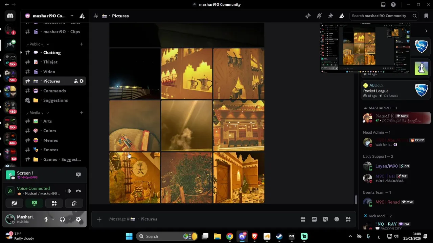Screen dimensions: 433x243
Task: Open the GIF picker button
Action: (314, 219)
